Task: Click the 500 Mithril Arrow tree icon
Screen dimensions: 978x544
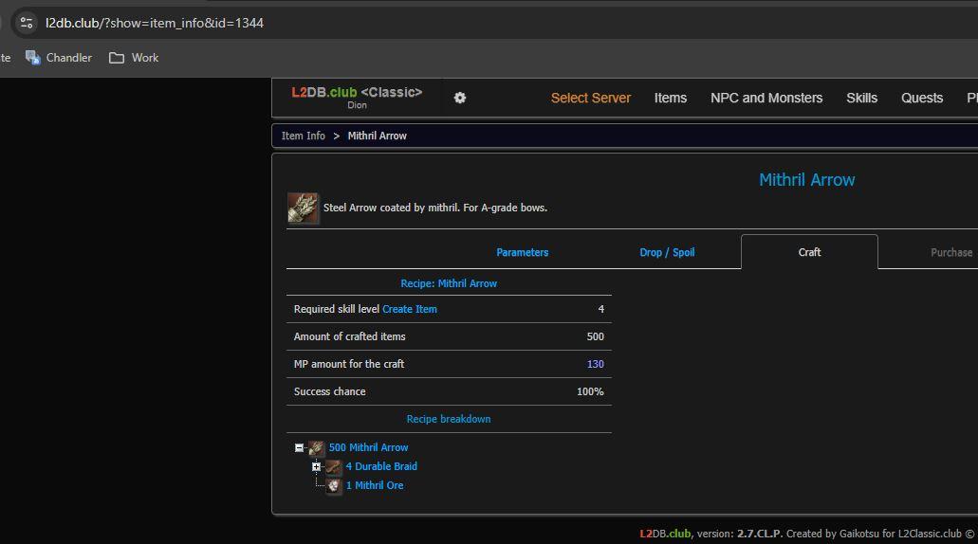Action: click(317, 448)
